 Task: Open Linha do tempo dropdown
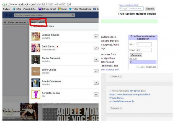pyautogui.click(x=18, y=22)
